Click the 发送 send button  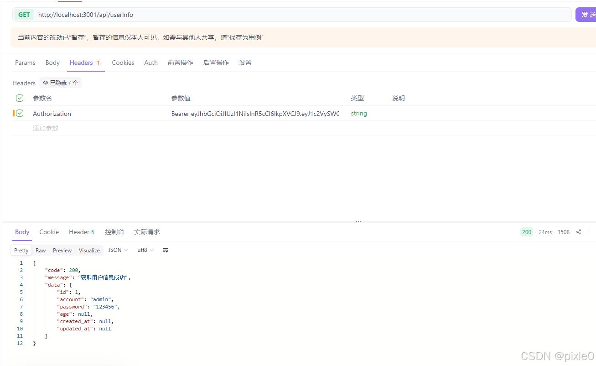587,14
